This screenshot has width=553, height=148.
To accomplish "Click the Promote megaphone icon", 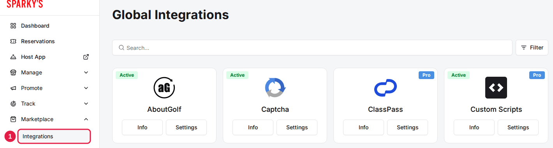I will point(13,88).
